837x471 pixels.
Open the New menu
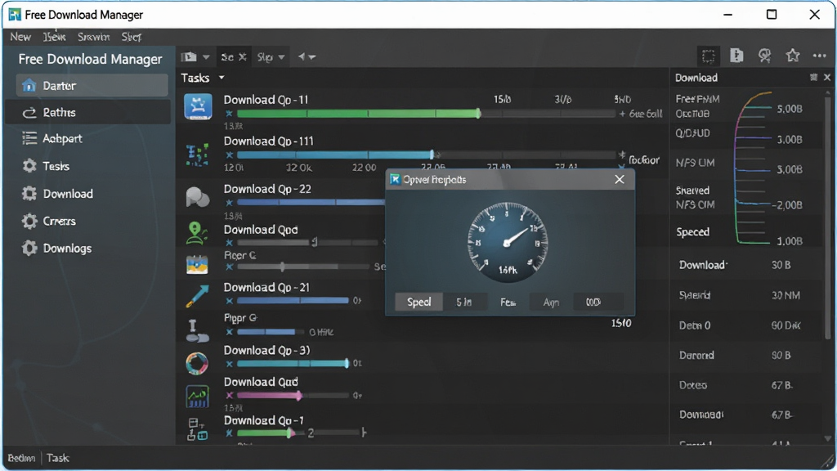(20, 37)
